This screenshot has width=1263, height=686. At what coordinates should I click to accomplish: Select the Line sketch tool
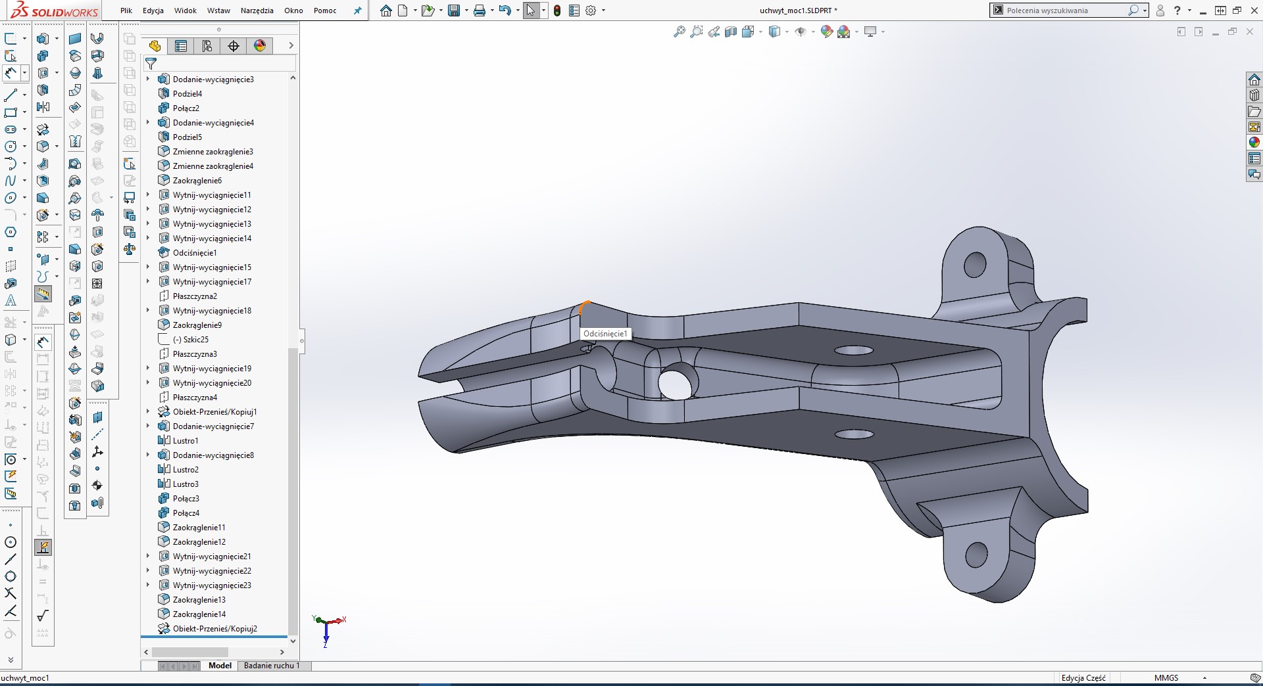pos(11,95)
